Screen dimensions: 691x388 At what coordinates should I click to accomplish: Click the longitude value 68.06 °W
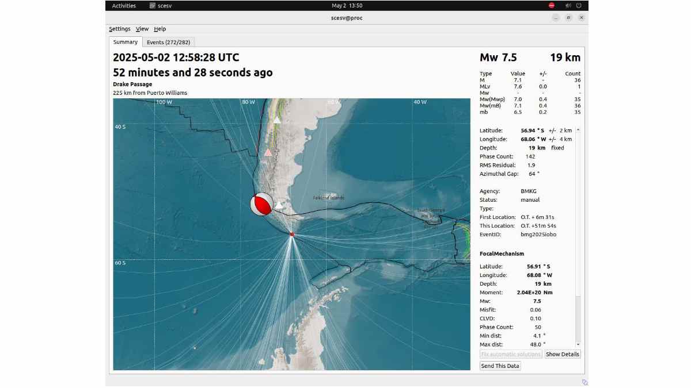[x=533, y=139]
